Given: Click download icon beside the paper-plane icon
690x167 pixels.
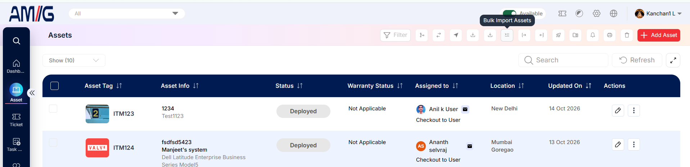Looking at the screenshot, I should coord(473,35).
